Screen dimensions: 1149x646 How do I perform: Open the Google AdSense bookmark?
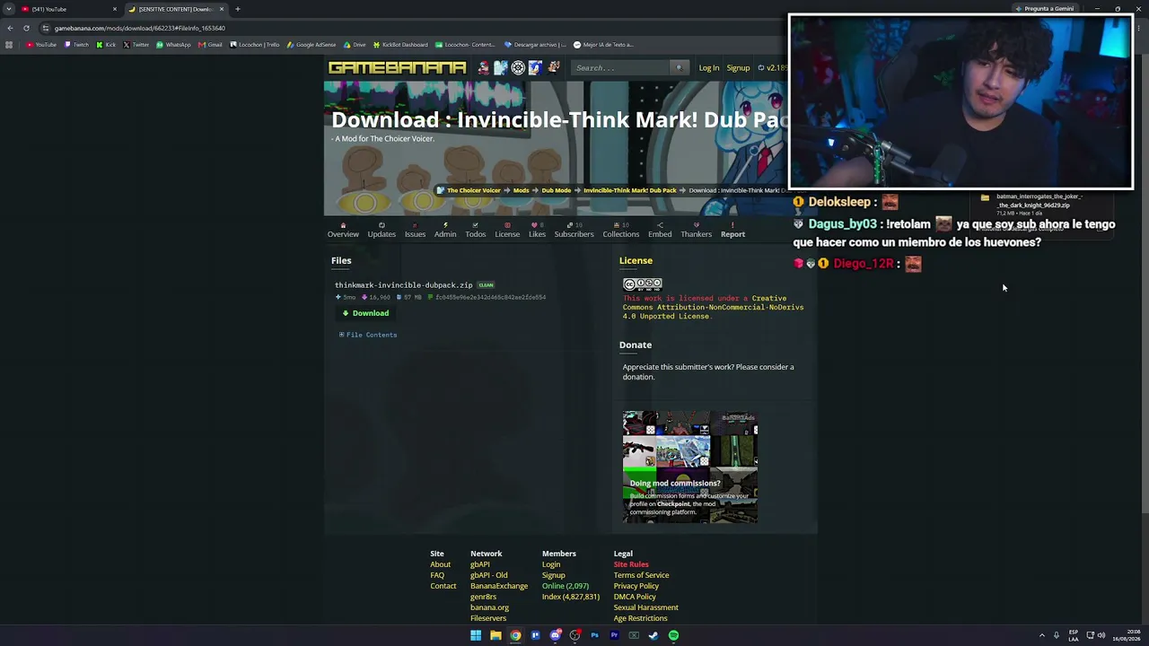click(x=311, y=45)
